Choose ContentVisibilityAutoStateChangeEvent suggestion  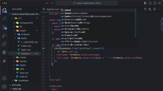pos(98,16)
